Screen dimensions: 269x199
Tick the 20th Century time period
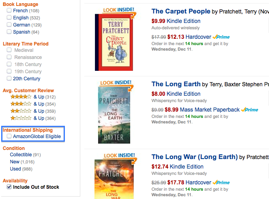9,79
